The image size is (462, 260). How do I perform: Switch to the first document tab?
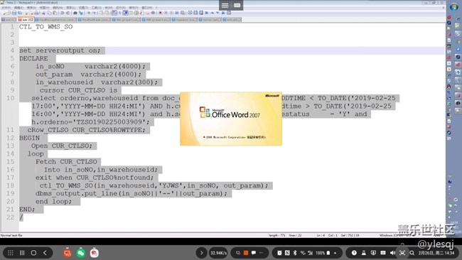tap(9, 19)
